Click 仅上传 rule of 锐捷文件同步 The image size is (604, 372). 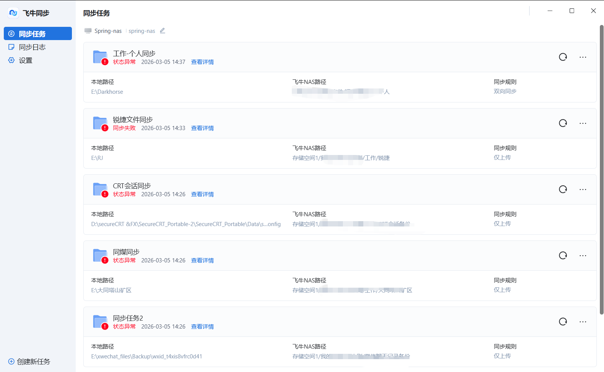tap(502, 158)
